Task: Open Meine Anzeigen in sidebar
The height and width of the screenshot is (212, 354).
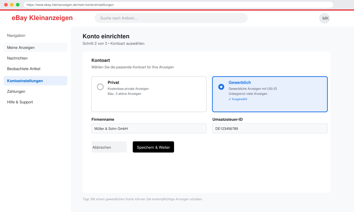Action: [35, 47]
